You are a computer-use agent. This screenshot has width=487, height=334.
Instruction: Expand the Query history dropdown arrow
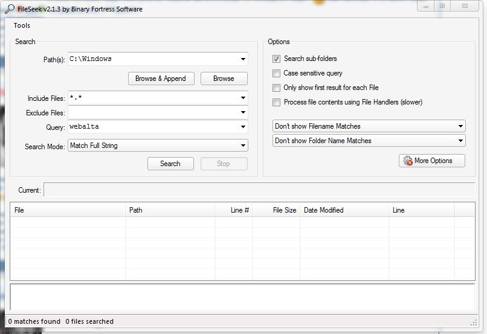pos(243,127)
